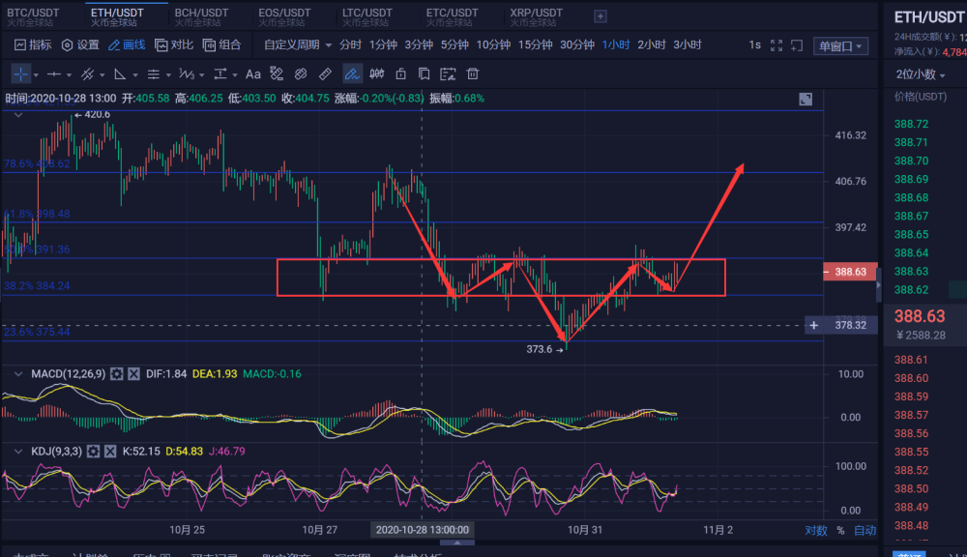Maximize the main chart pane
The image size is (967, 557).
(806, 100)
